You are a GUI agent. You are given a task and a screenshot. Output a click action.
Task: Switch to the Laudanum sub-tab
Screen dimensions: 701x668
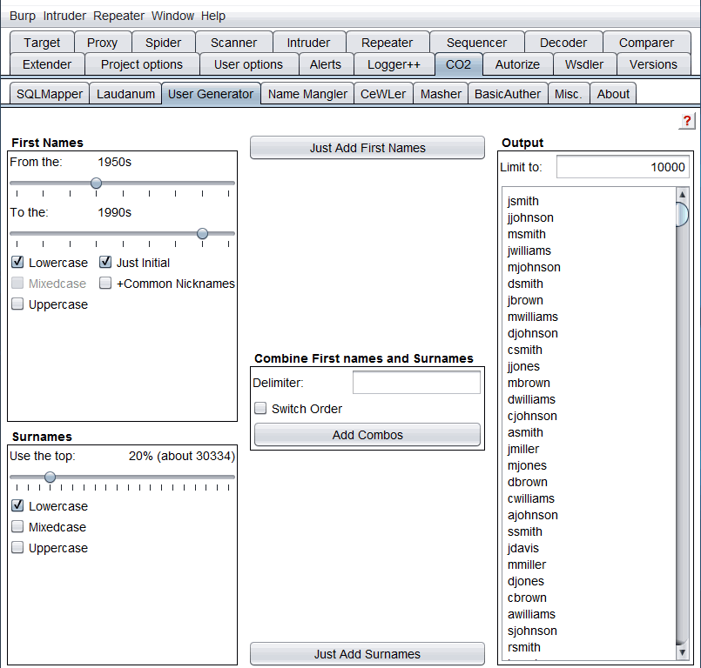[x=125, y=94]
